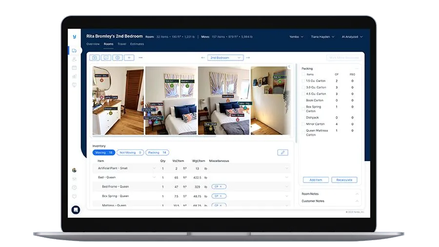Open the Packing panel three-dot menu
The height and width of the screenshot is (247, 439).
357,68
